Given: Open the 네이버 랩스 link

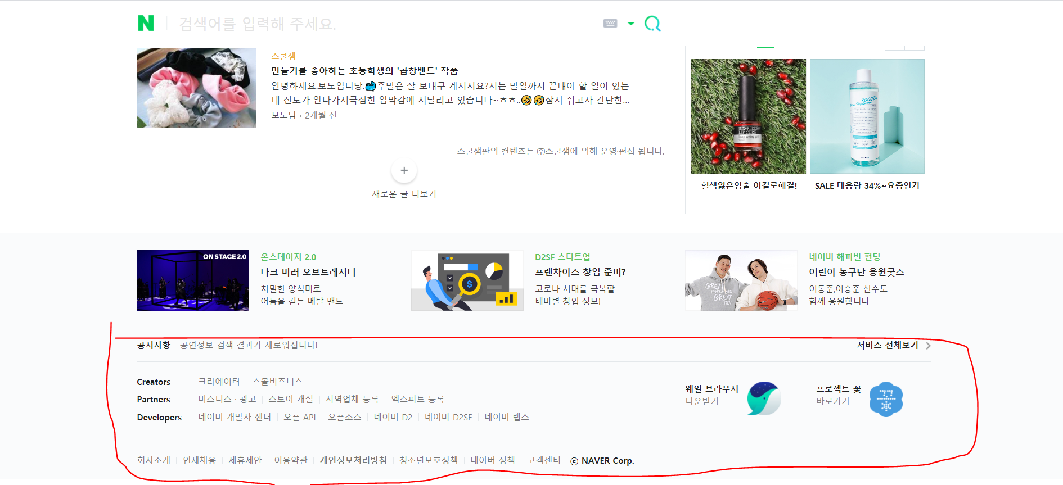Looking at the screenshot, I should pyautogui.click(x=507, y=417).
